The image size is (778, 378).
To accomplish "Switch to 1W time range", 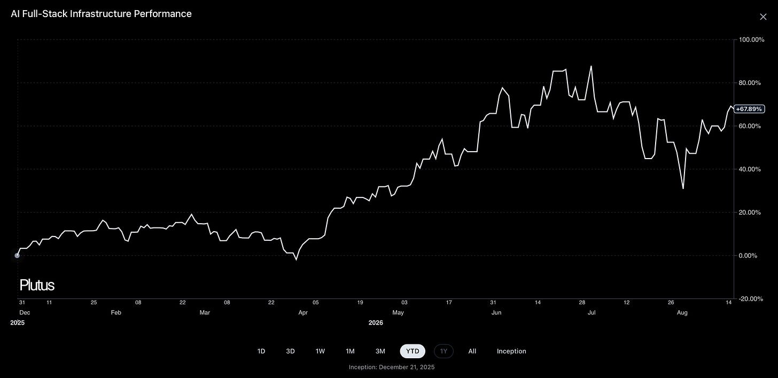I will coord(320,351).
